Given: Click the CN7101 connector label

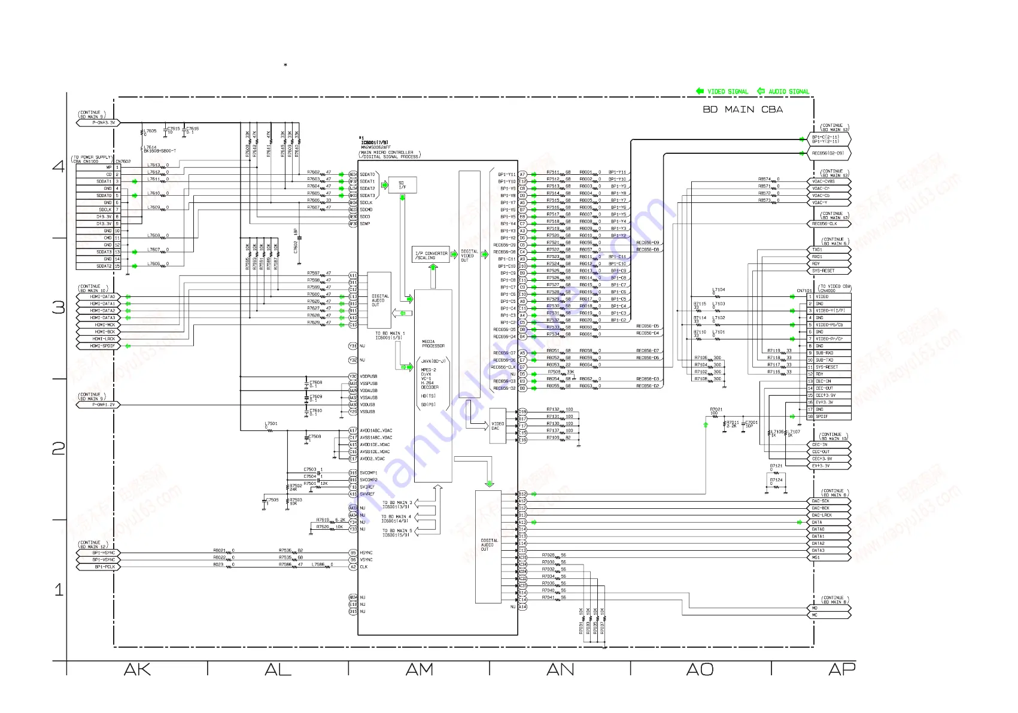Looking at the screenshot, I should pyautogui.click(x=804, y=291).
